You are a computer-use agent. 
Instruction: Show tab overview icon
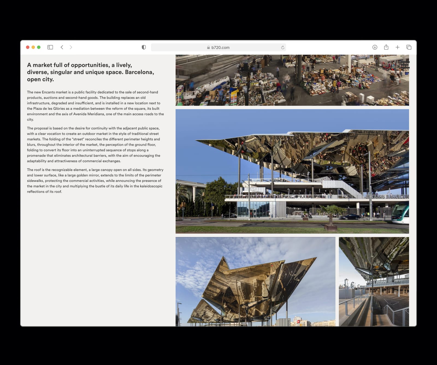(409, 47)
